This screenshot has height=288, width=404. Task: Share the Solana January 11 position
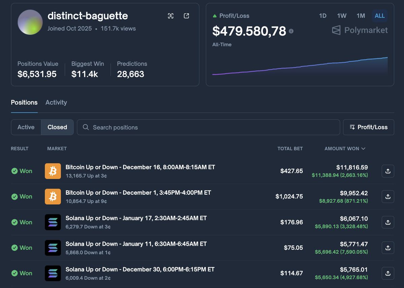388,247
